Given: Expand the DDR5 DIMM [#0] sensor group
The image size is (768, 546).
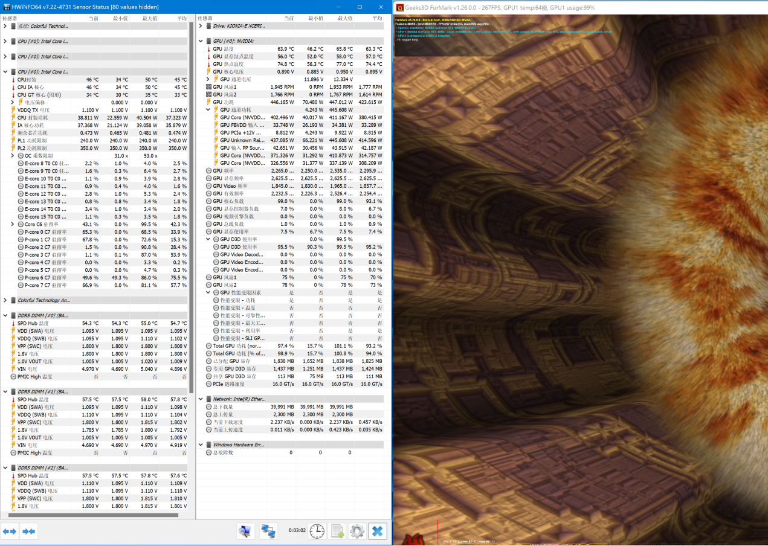Looking at the screenshot, I should coord(5,315).
